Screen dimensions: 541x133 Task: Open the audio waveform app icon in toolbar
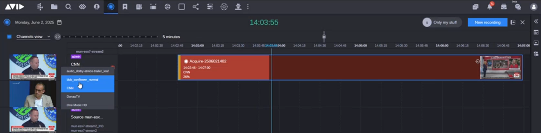click(x=40, y=7)
